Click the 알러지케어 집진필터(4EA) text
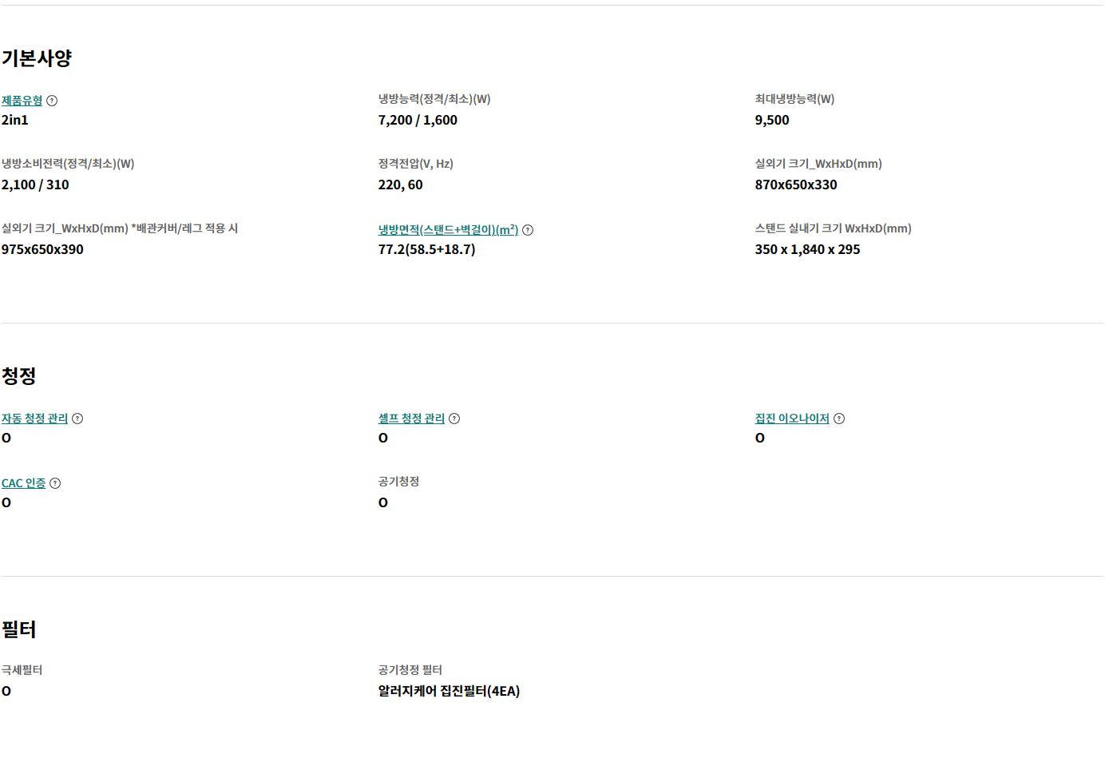Viewport: 1105px width, 758px height. (449, 692)
